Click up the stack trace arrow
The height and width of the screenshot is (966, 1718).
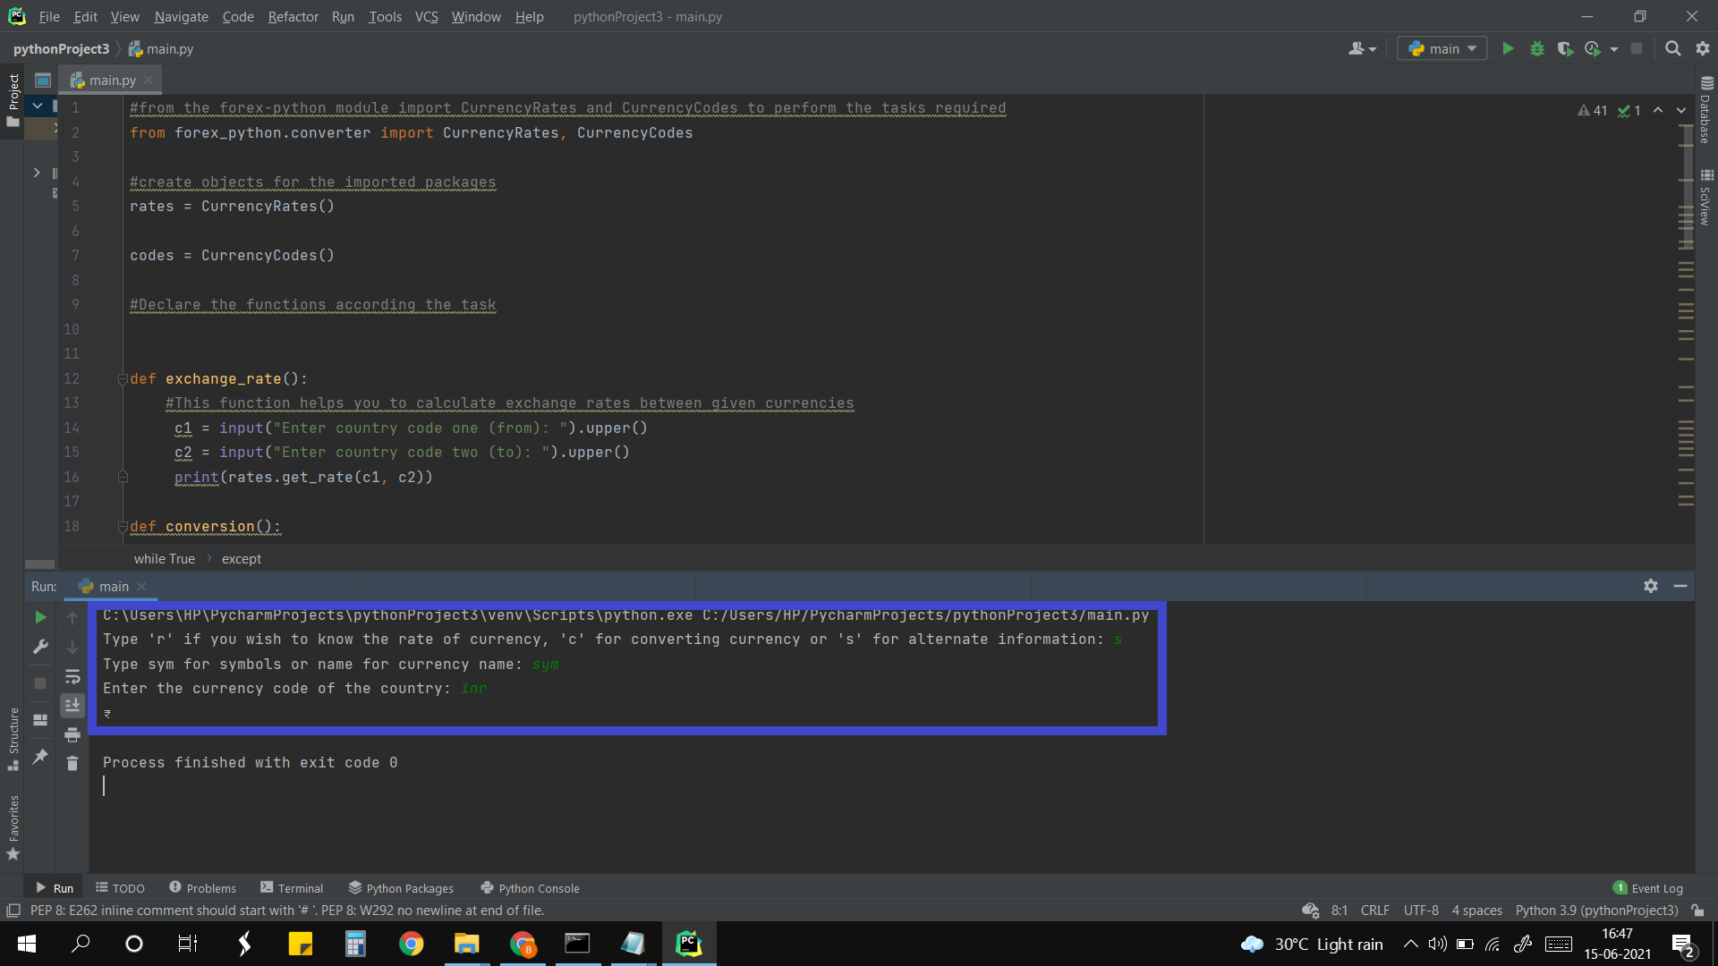(72, 617)
